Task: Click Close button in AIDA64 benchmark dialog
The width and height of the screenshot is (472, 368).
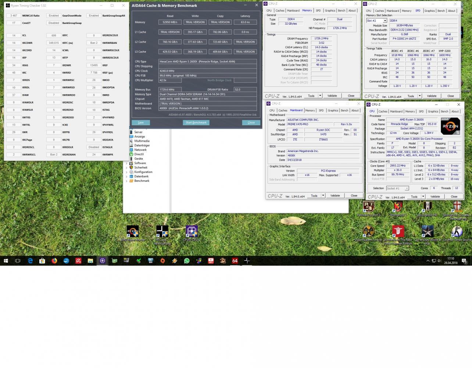Action: coord(251,123)
